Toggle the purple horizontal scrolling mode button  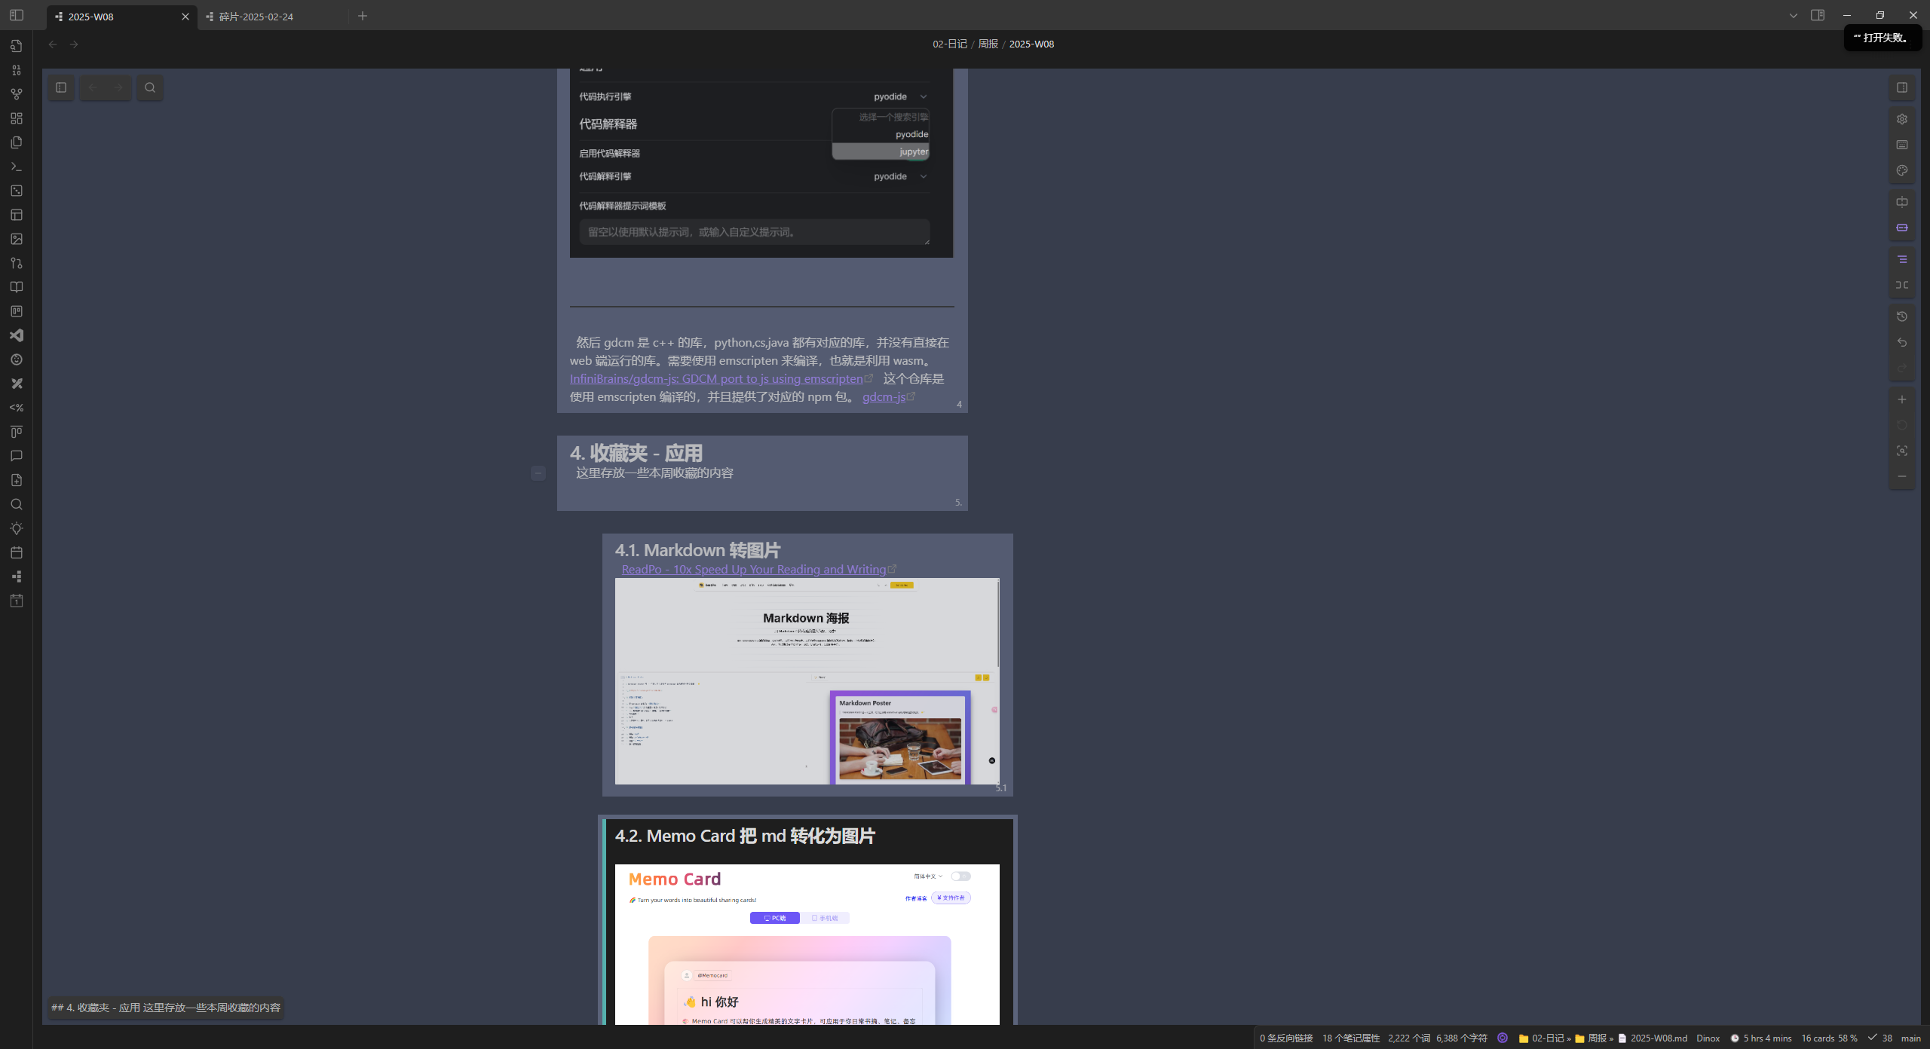(1902, 228)
